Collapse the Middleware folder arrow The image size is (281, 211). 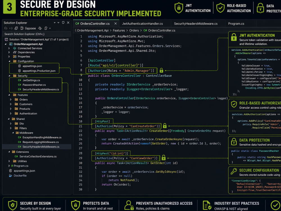[x=13, y=133]
